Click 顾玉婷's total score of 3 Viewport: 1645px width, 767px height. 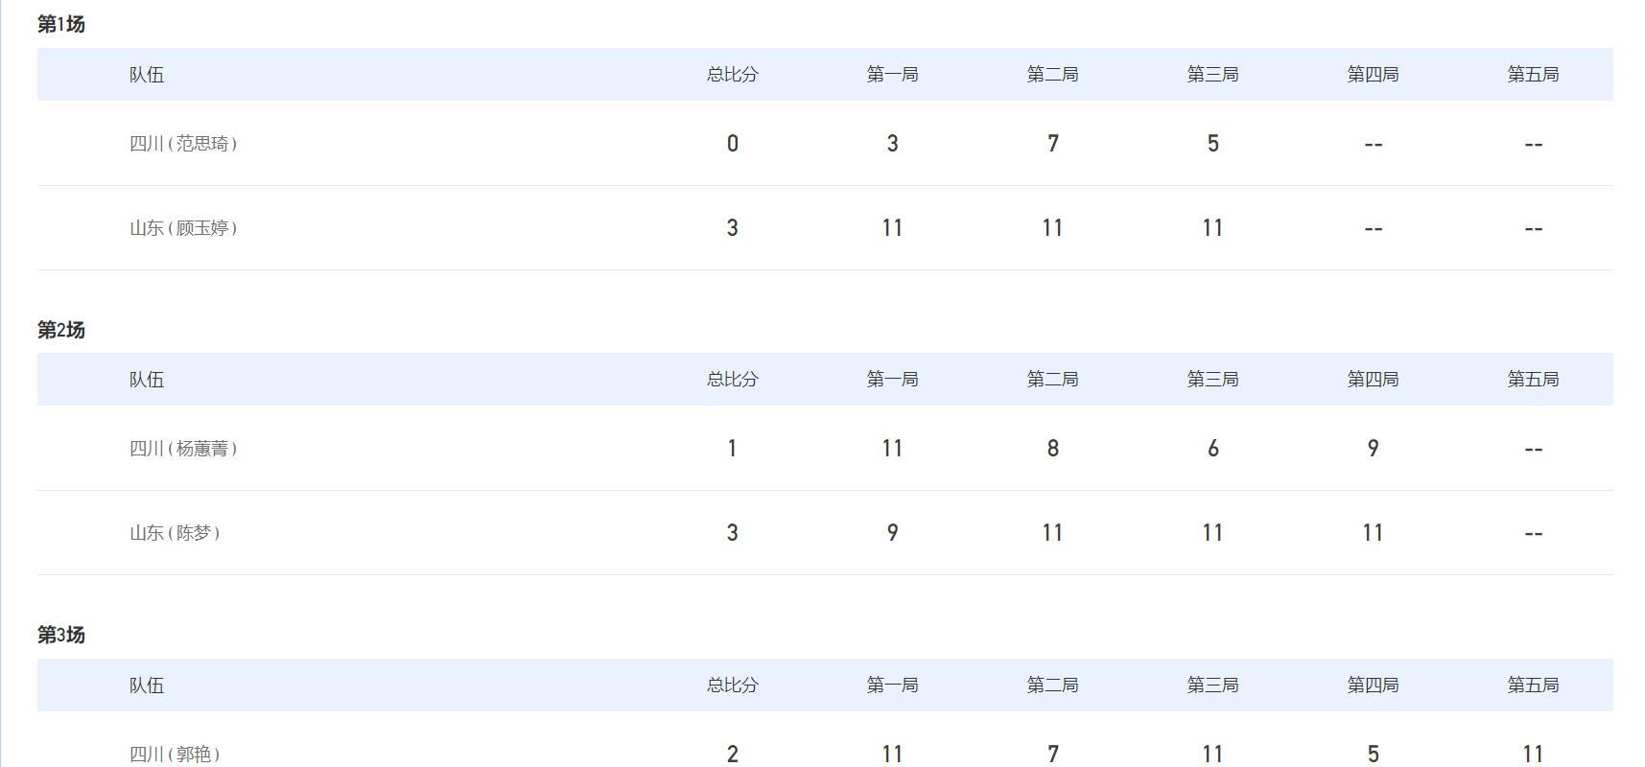pyautogui.click(x=732, y=228)
